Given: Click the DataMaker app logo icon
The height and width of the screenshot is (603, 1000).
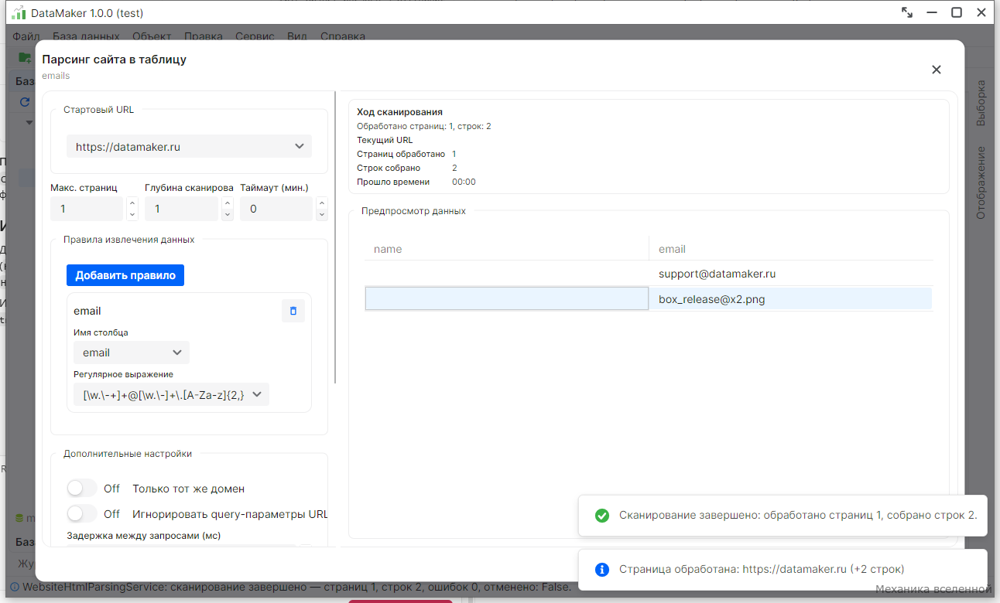Looking at the screenshot, I should pos(18,12).
